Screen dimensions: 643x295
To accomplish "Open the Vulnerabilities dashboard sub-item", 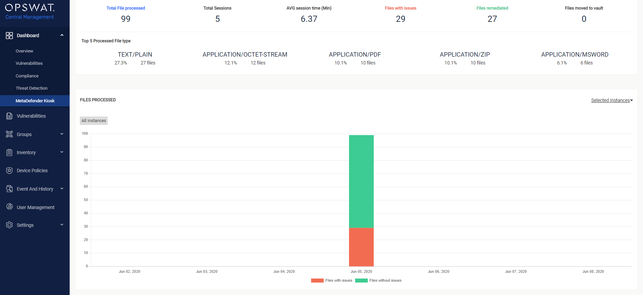I will (29, 63).
